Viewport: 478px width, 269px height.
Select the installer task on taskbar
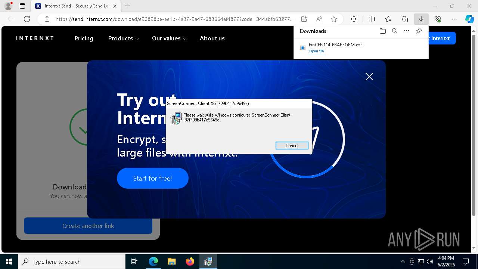(x=208, y=262)
